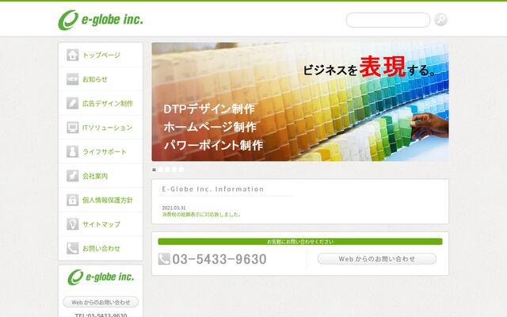Click the person icon beside ライフサポート
This screenshot has width=507, height=317.
[x=72, y=151]
